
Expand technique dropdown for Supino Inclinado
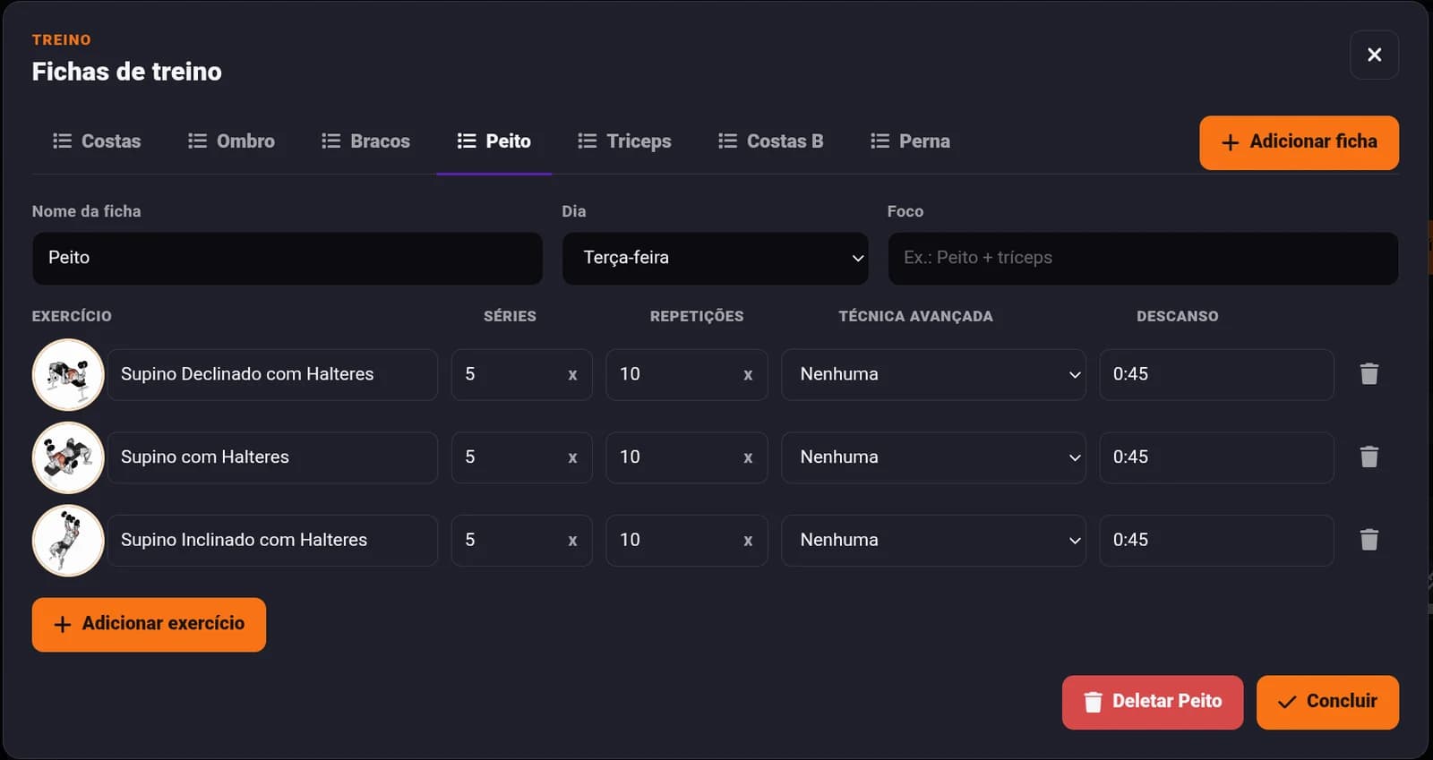pyautogui.click(x=933, y=540)
